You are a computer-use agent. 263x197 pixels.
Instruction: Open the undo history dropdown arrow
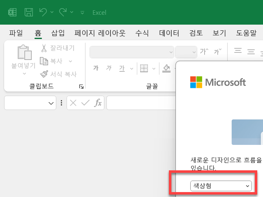(x=52, y=12)
